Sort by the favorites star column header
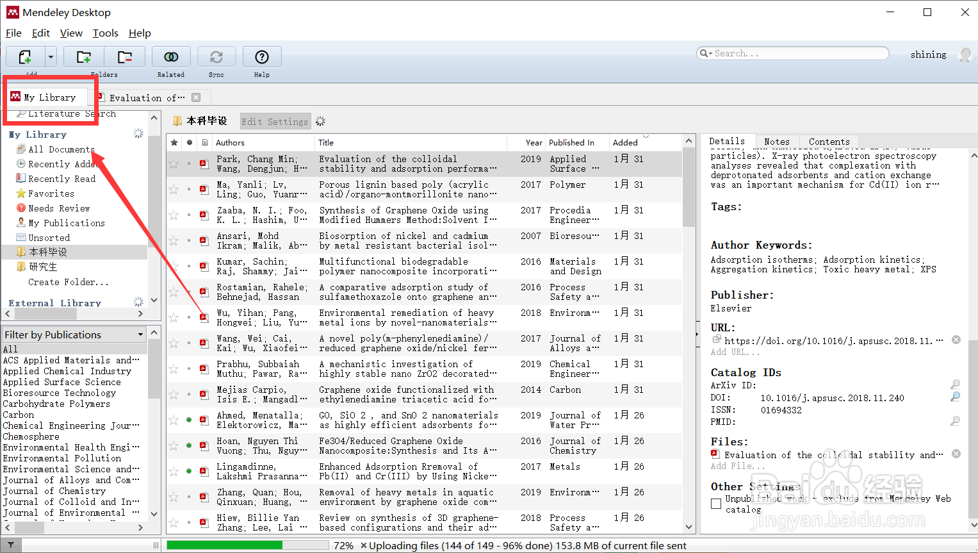Screen dimensions: 978x553 174,142
